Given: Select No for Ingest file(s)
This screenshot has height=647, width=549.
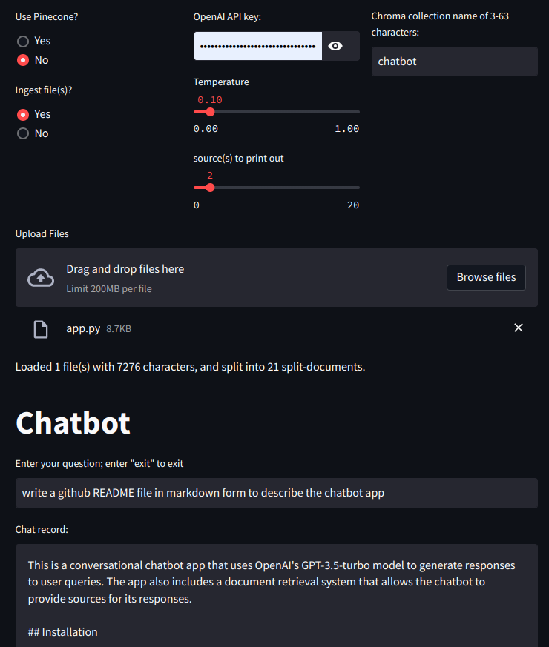Looking at the screenshot, I should pyautogui.click(x=23, y=133).
